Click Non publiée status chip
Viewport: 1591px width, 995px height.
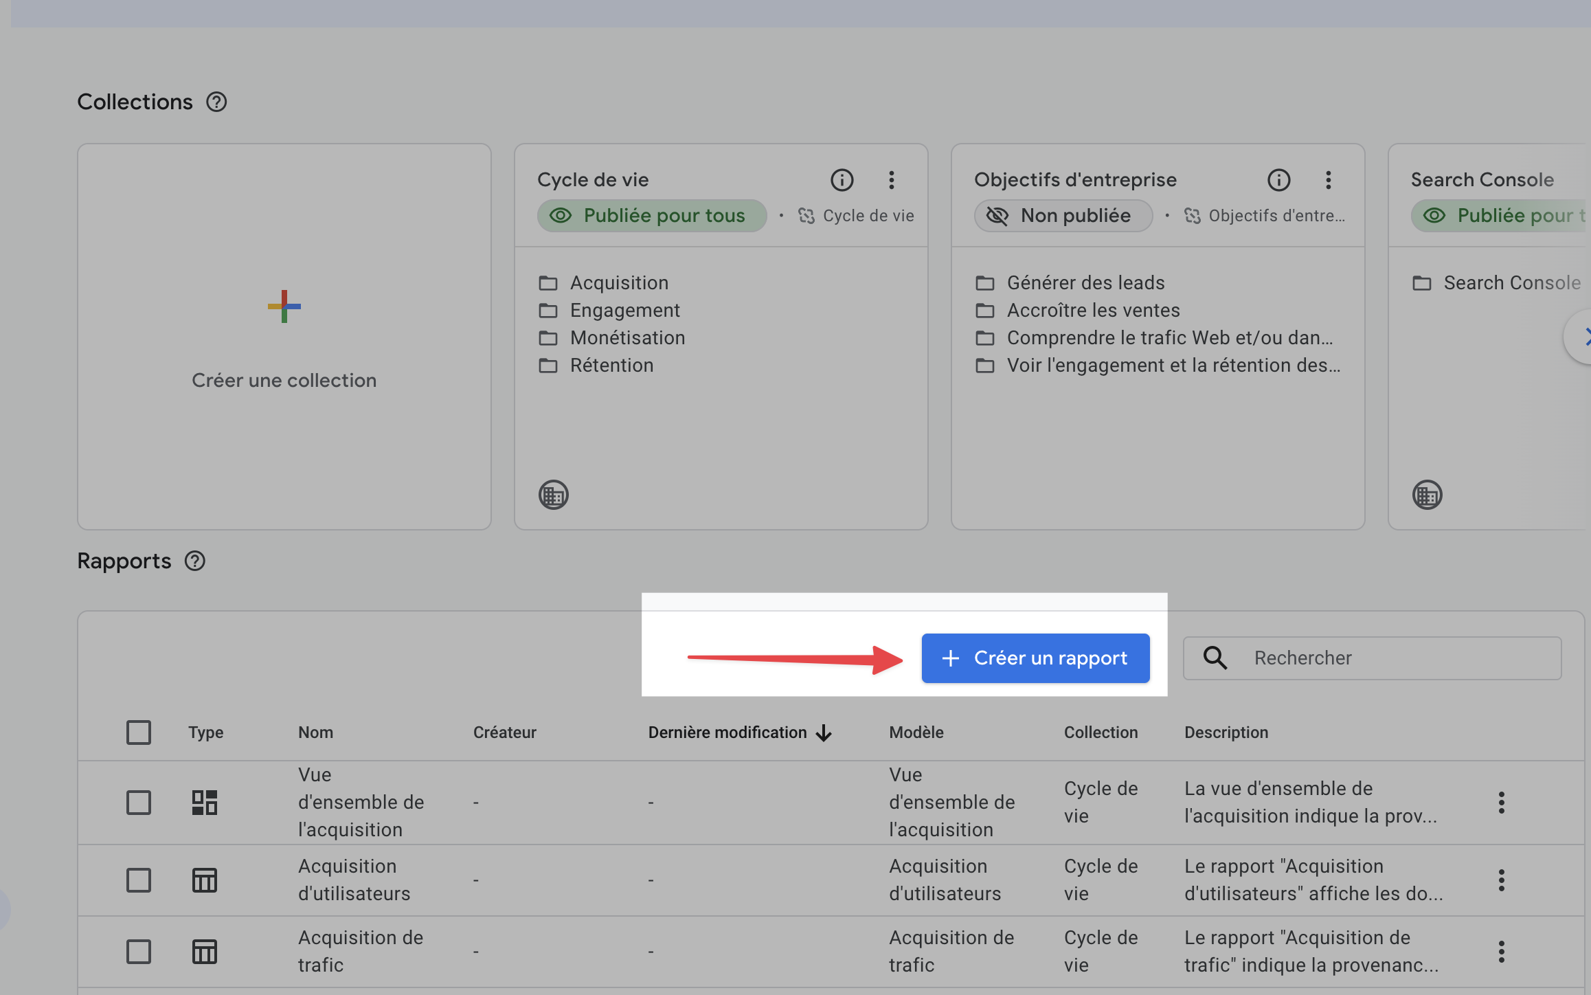point(1063,216)
